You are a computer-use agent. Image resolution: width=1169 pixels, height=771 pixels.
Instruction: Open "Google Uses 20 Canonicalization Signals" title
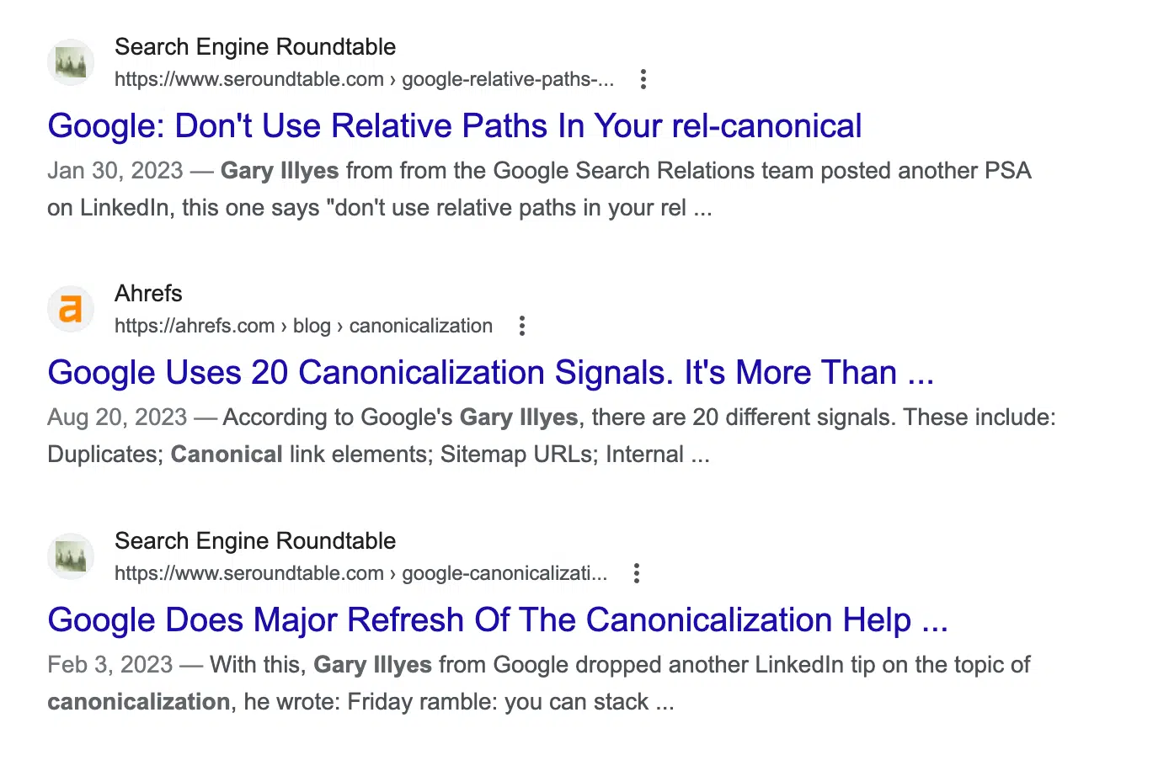(491, 373)
